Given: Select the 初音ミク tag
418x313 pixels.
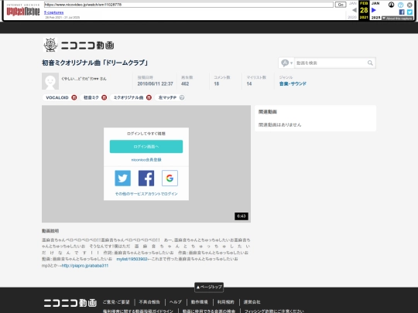Looking at the screenshot, I should click(x=91, y=97).
